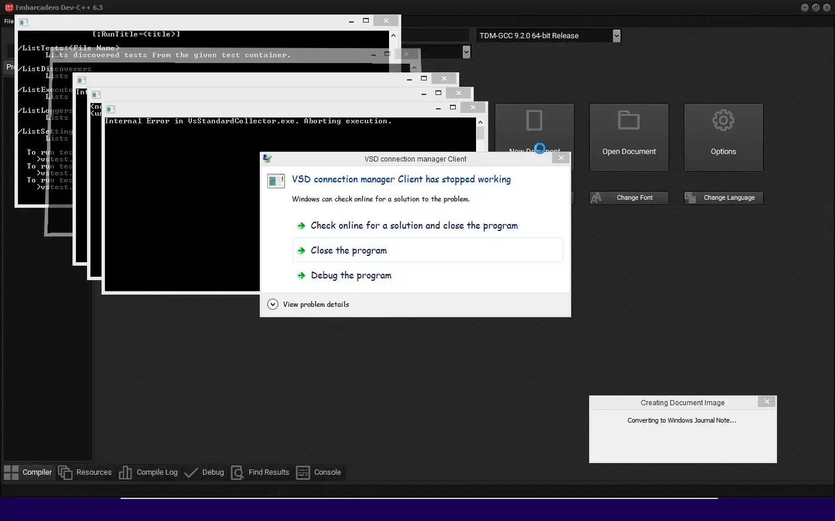This screenshot has width=835, height=521.
Task: Click the green arrow beside Close the program
Action: click(x=301, y=251)
